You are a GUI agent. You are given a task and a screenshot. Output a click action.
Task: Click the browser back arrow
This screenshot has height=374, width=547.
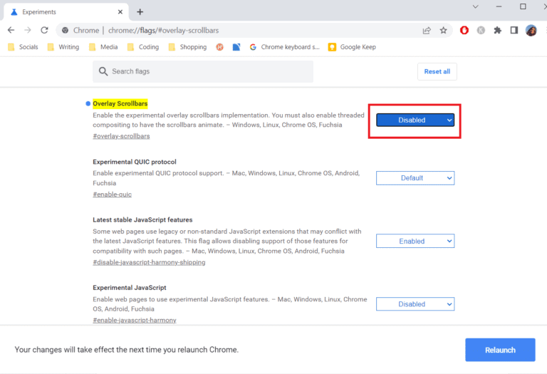pos(11,31)
